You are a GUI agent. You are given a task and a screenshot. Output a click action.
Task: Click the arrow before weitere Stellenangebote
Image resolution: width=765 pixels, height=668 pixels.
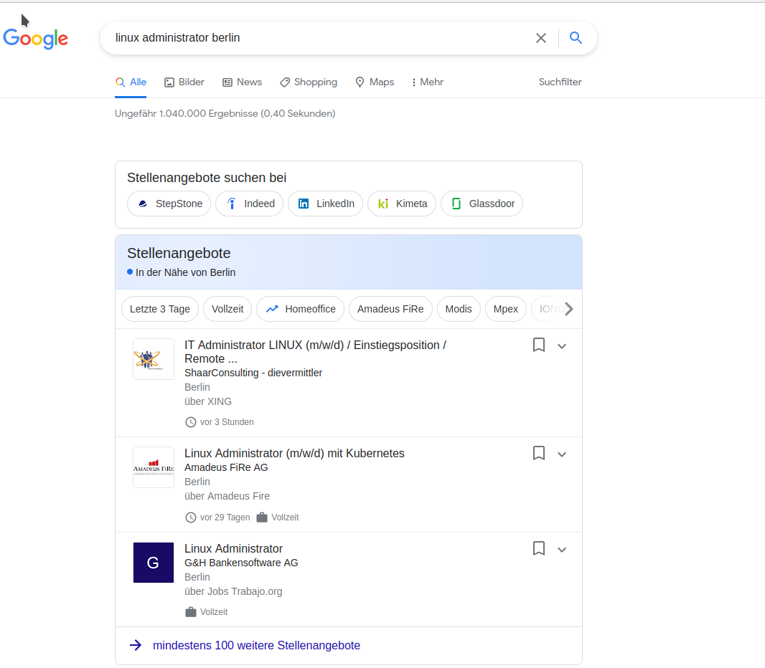tap(136, 645)
